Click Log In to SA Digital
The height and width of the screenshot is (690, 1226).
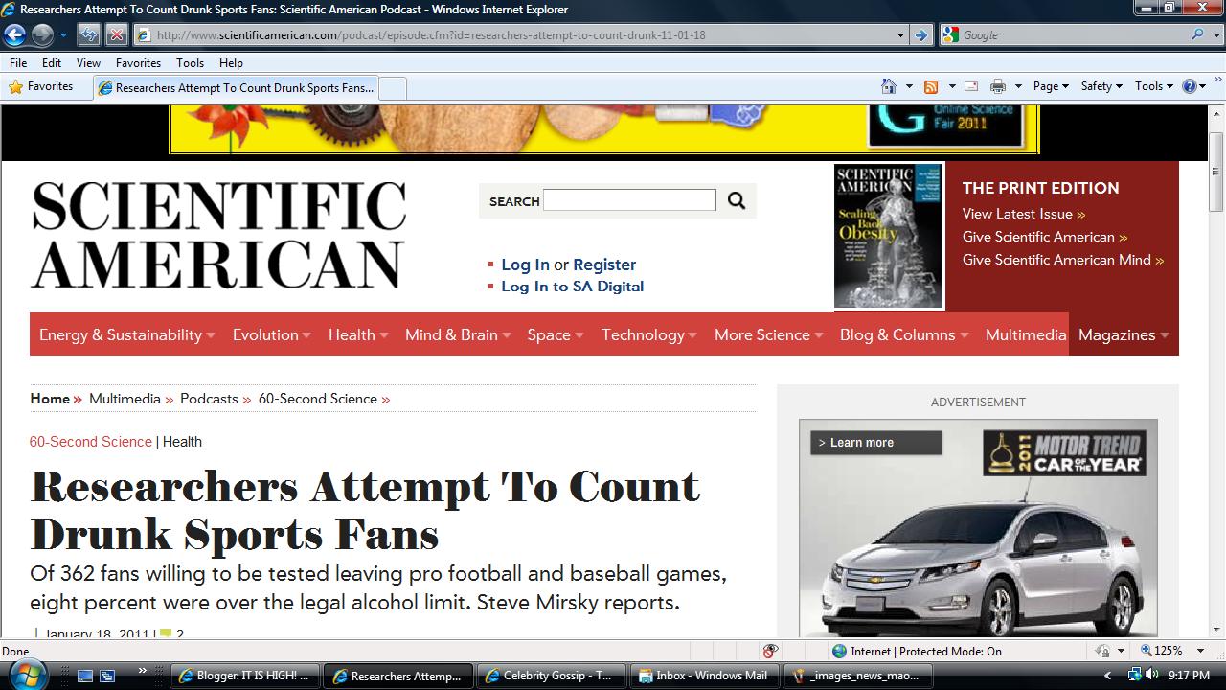572,287
